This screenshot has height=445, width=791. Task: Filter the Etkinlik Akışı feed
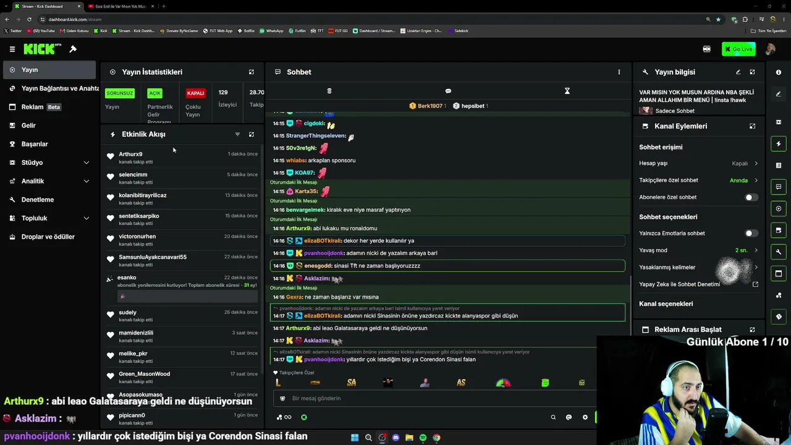pos(237,134)
